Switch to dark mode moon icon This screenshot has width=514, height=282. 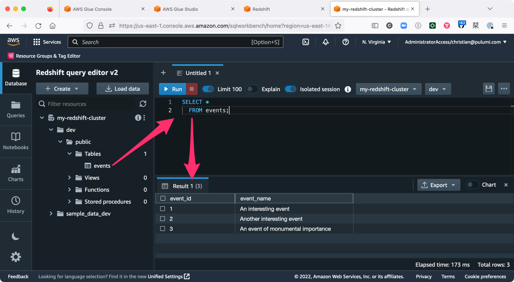pyautogui.click(x=16, y=237)
